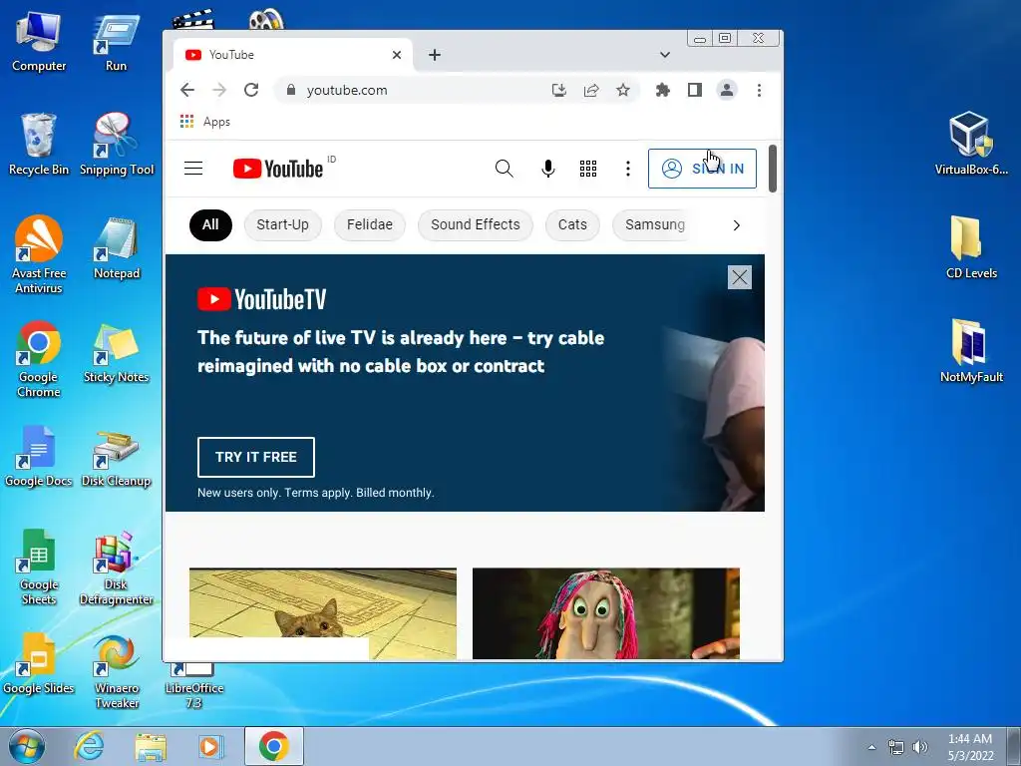
Task: Open the YouTube hamburger guide menu
Action: click(193, 169)
